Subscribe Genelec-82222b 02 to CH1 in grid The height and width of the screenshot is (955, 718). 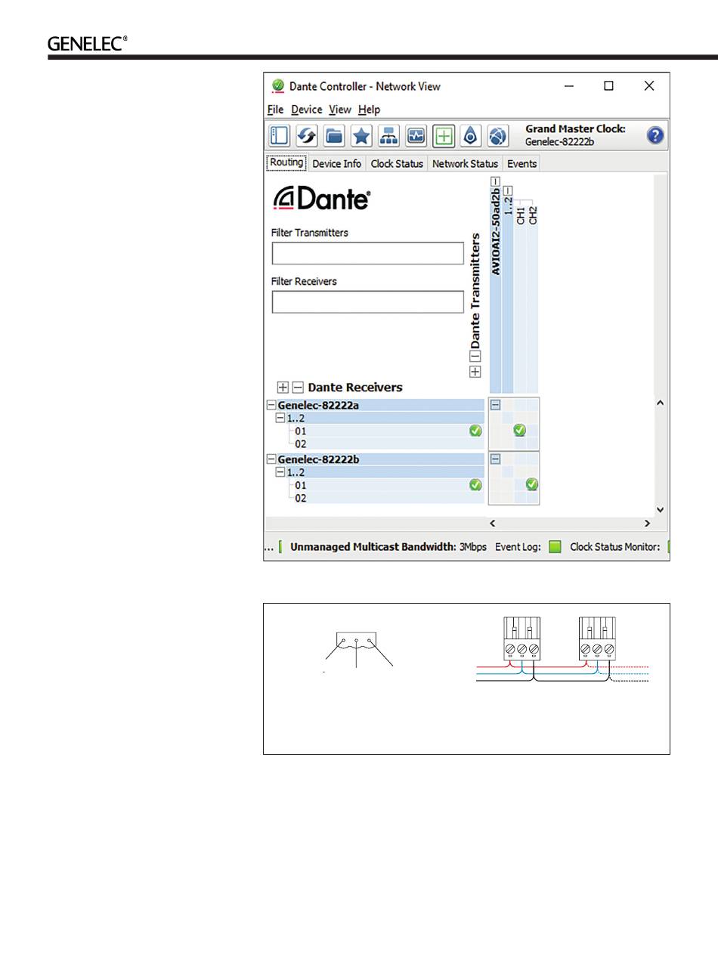520,498
